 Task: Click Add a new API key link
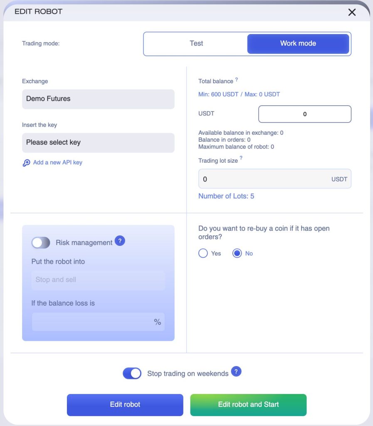point(57,163)
